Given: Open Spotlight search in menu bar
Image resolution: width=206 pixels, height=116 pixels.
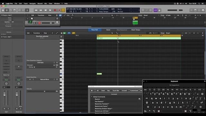Looking at the screenshot, I should (199, 4).
